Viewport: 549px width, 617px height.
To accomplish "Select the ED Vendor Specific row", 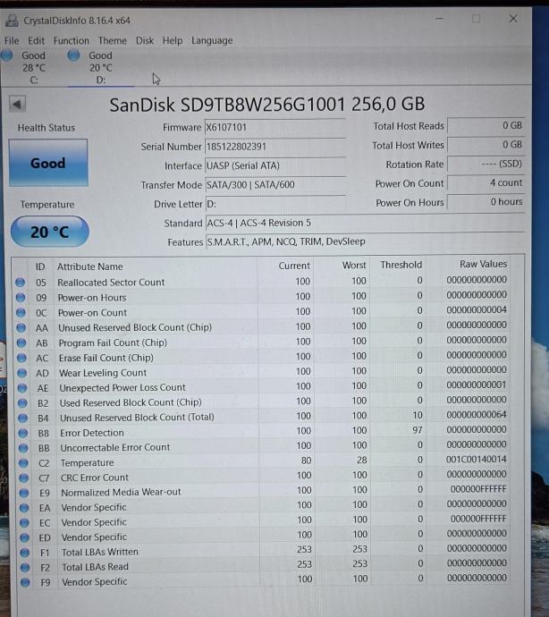I will click(x=265, y=537).
